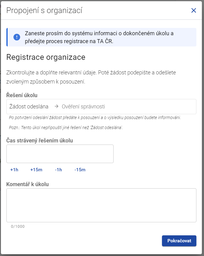Click the Pozn. note below the solution field
This screenshot has width=204, height=256.
[x=66, y=128]
